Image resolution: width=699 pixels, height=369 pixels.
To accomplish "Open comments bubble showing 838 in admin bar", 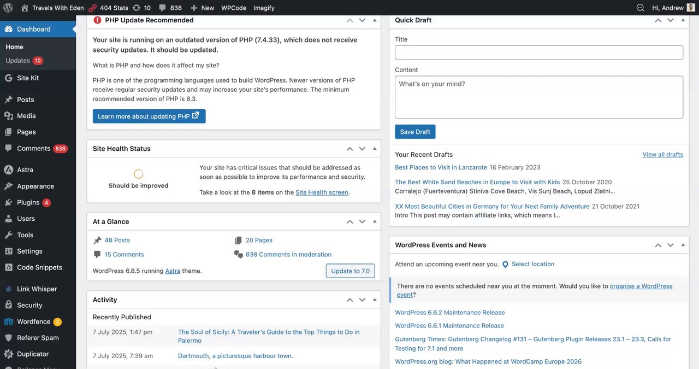I will (170, 8).
